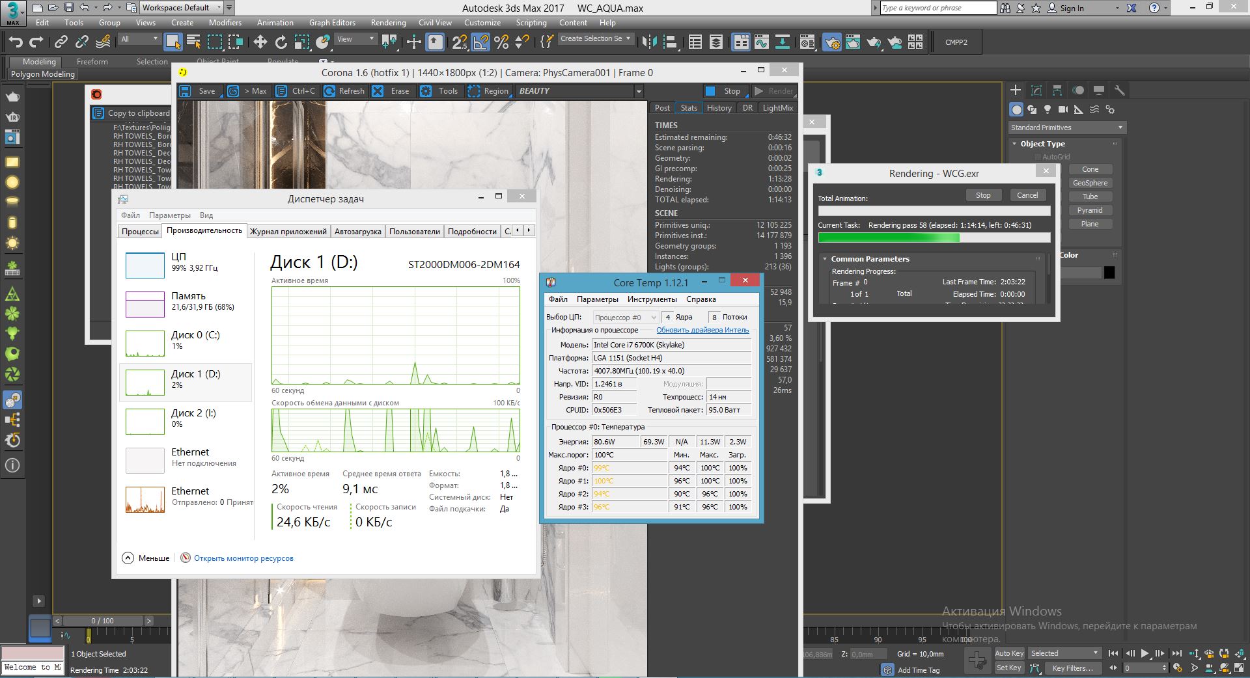Image resolution: width=1250 pixels, height=678 pixels.
Task: Choose the Select and Scale tool
Action: coord(301,42)
